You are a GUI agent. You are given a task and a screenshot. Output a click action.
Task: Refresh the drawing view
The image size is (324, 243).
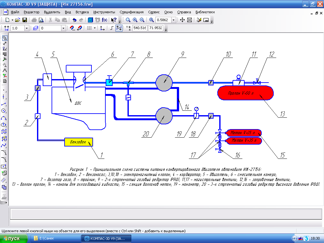point(199,20)
